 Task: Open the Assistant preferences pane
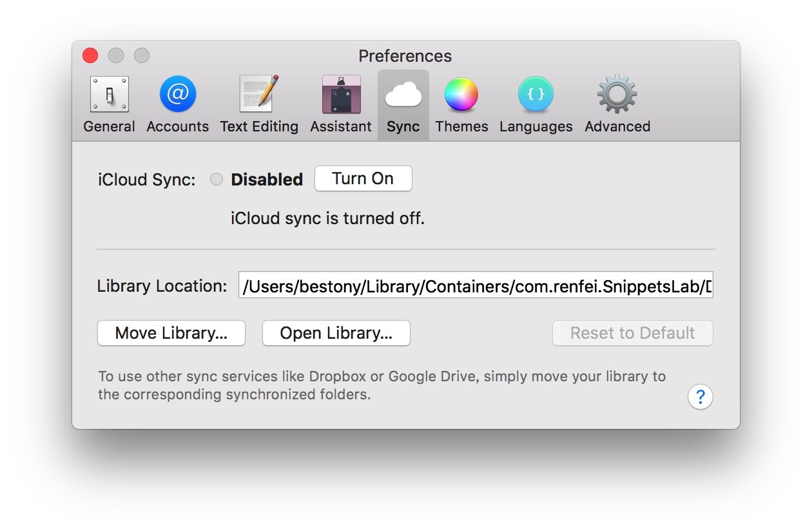tap(341, 105)
